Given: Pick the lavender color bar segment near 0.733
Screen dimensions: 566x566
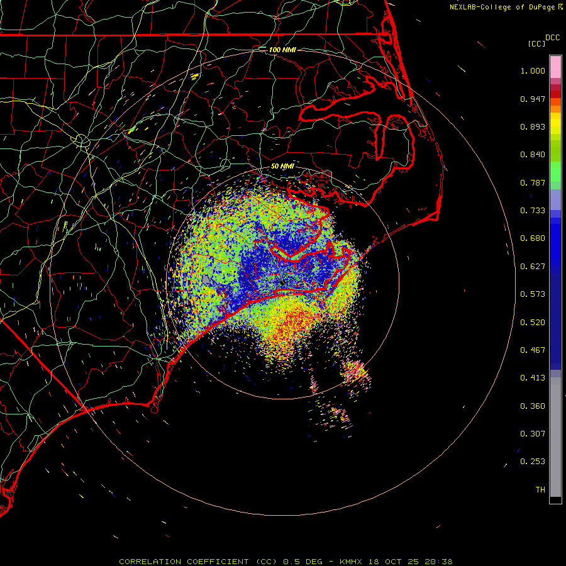Looking at the screenshot, I should [x=555, y=199].
